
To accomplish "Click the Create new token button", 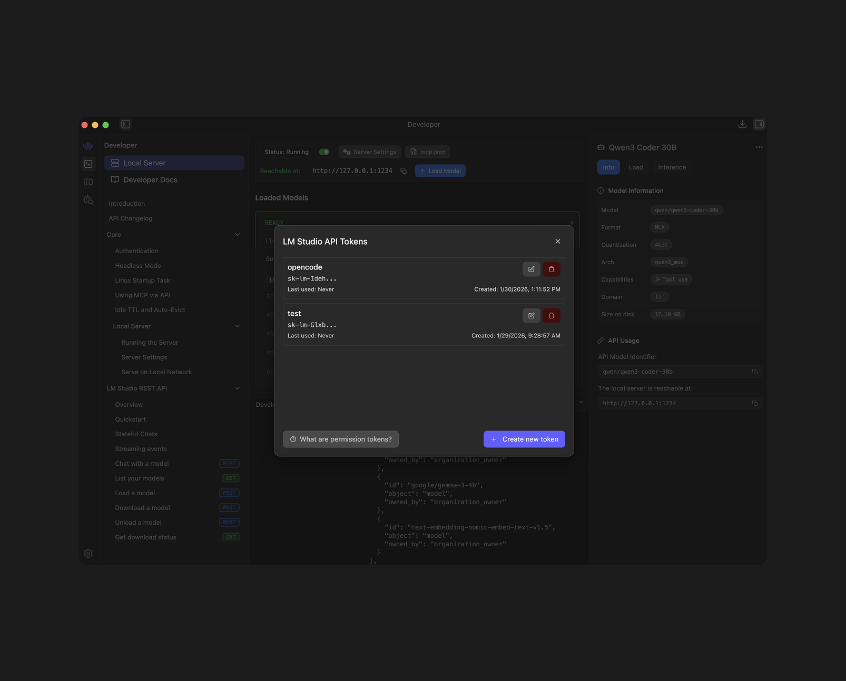I will pos(524,439).
